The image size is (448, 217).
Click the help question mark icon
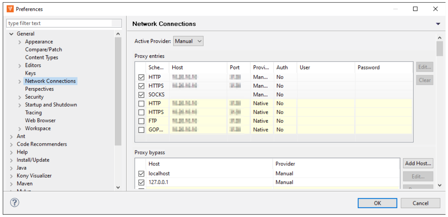tap(15, 202)
